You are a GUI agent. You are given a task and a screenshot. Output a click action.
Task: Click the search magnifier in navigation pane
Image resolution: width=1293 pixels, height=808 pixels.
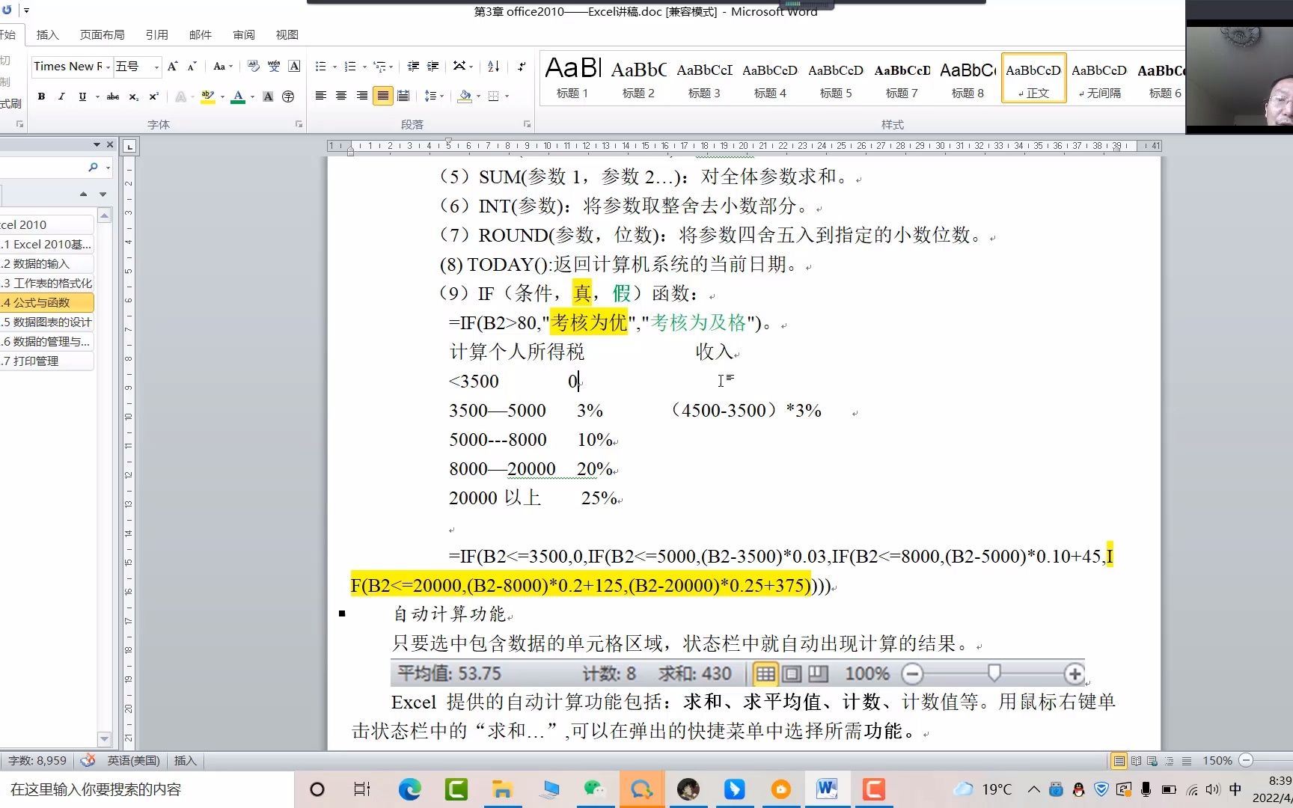pyautogui.click(x=93, y=167)
